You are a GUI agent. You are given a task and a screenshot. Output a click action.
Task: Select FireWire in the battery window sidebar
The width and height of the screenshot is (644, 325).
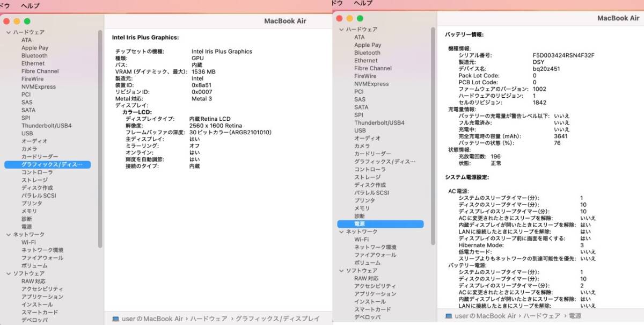click(365, 76)
